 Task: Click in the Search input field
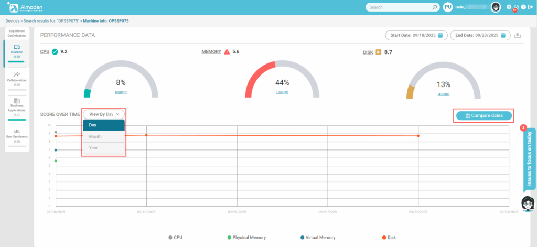click(x=399, y=7)
